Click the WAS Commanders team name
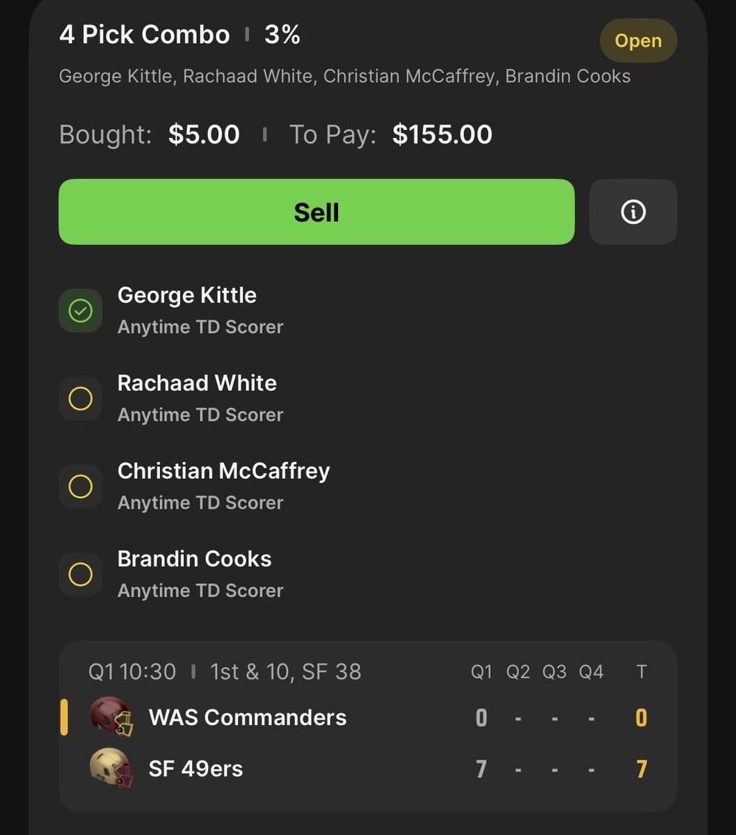Image resolution: width=736 pixels, height=835 pixels. (x=248, y=717)
